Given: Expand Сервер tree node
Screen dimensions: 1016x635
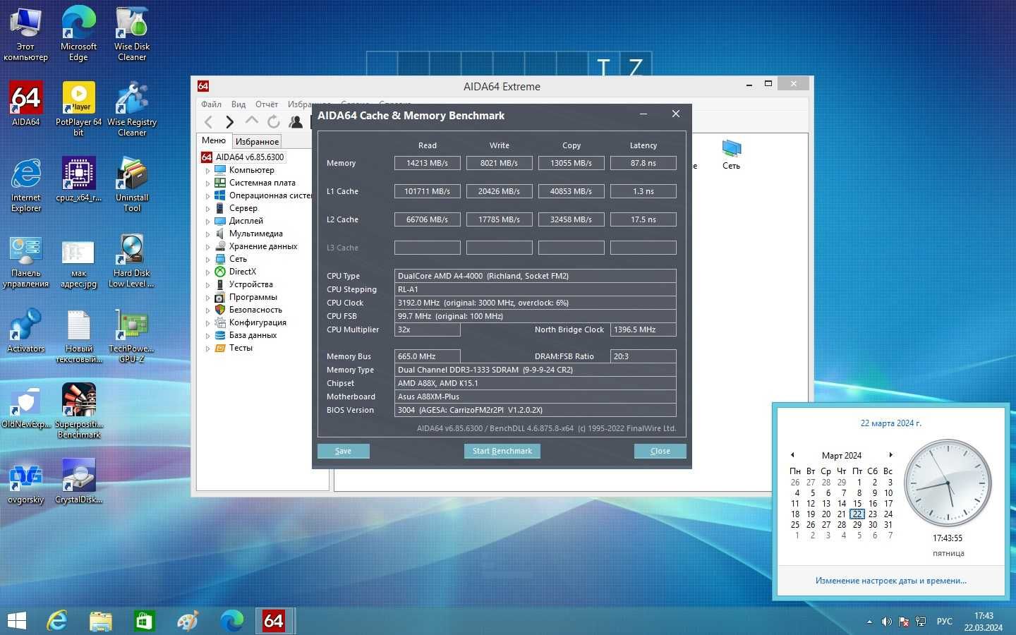Looking at the screenshot, I should tap(207, 209).
